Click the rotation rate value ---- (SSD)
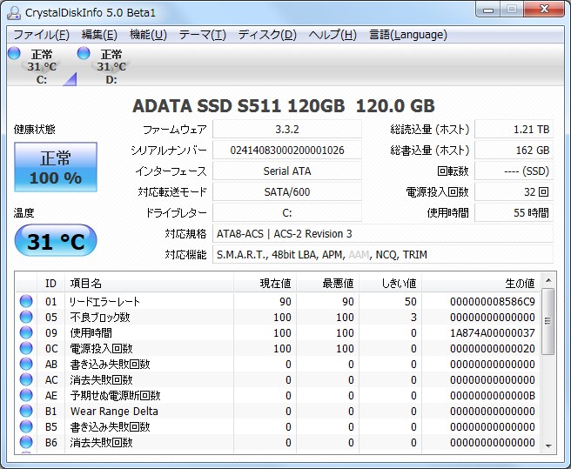 [x=514, y=171]
